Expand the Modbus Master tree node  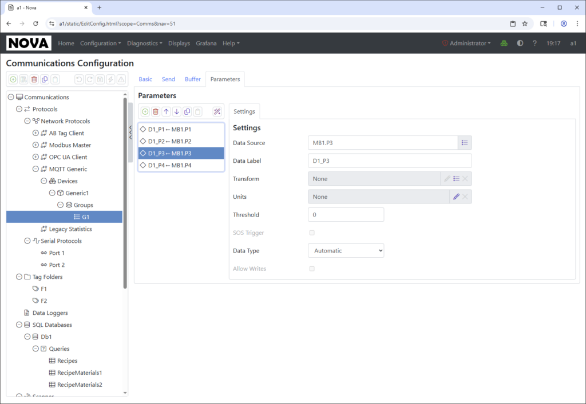[35, 145]
